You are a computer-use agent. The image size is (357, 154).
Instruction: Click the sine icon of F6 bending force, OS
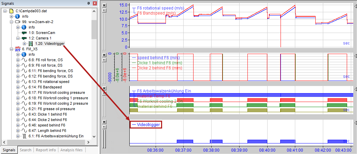(24, 71)
